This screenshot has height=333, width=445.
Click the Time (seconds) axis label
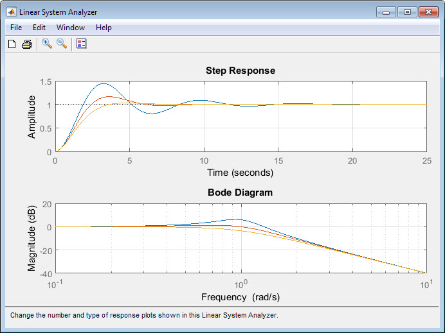point(240,173)
